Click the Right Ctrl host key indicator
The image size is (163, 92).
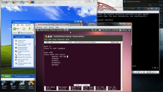click(154, 72)
